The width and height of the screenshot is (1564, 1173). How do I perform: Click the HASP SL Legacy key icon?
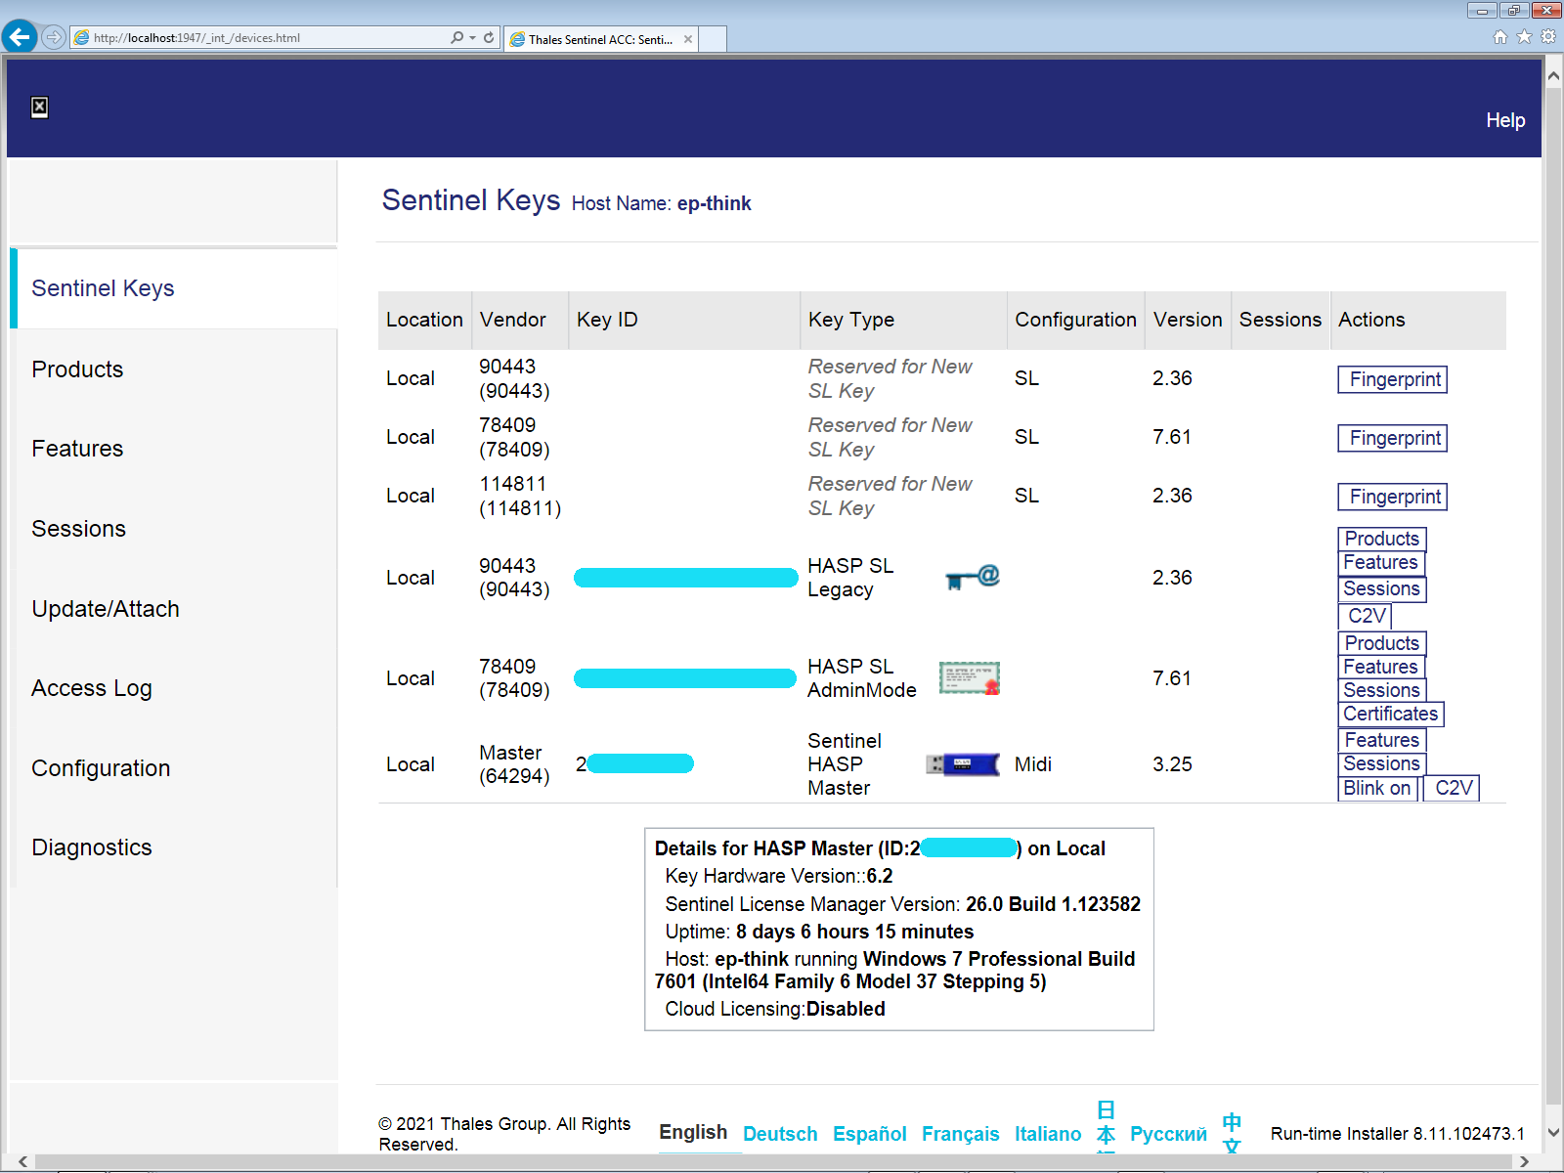click(973, 577)
